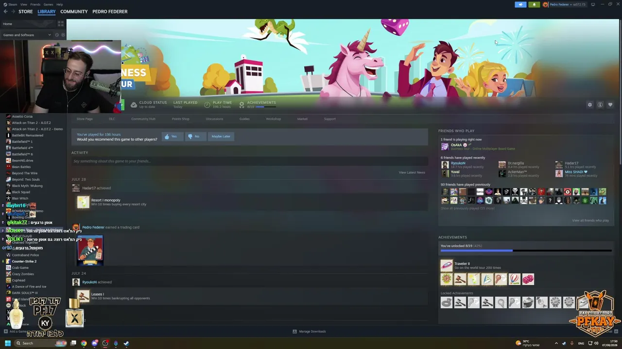Open the Games menu
This screenshot has width=622, height=349.
pos(48,4)
